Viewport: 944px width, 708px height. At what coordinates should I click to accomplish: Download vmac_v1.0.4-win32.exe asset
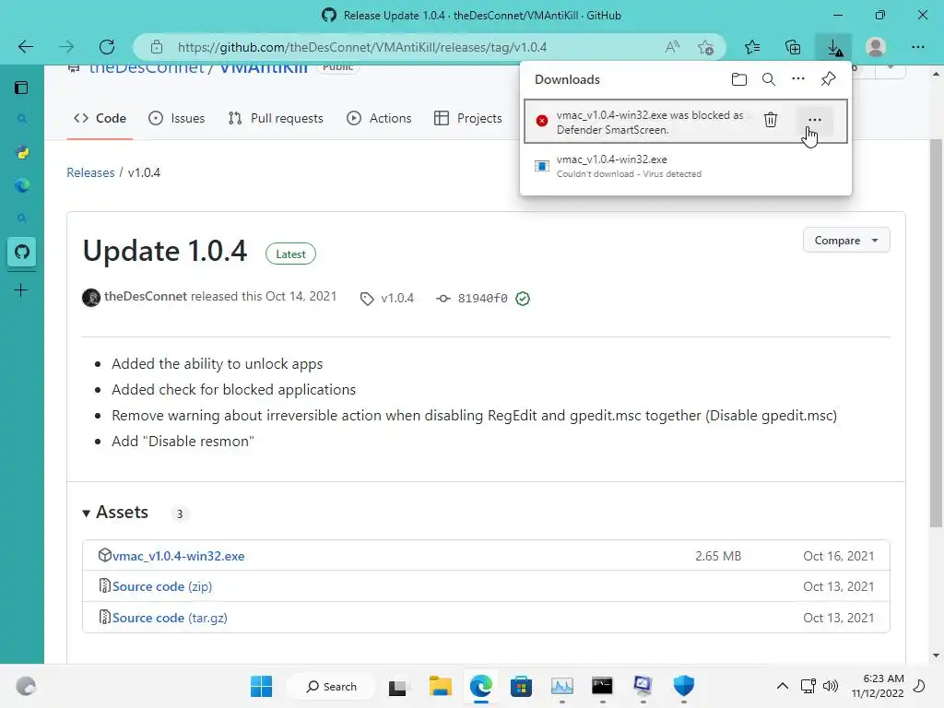[x=178, y=556]
